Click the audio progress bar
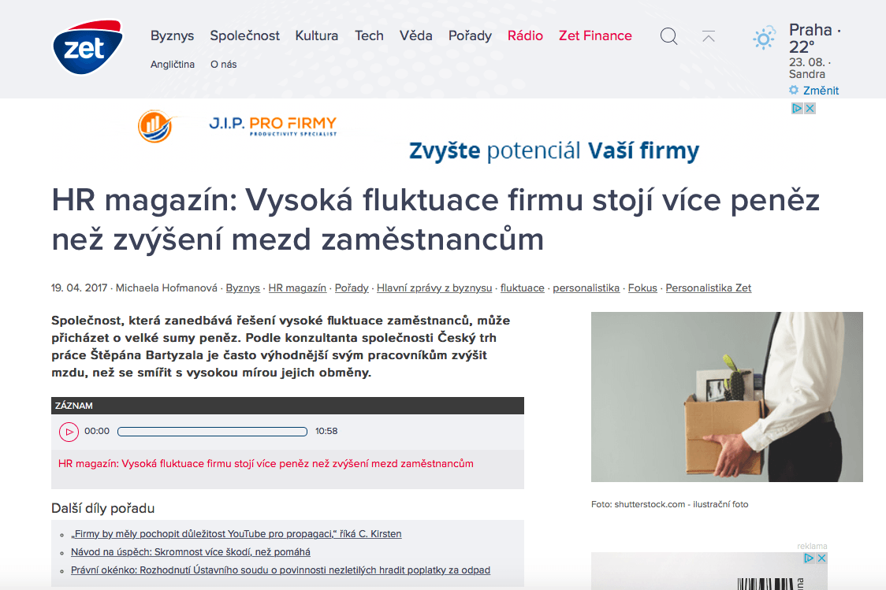The image size is (886, 590). pos(213,432)
